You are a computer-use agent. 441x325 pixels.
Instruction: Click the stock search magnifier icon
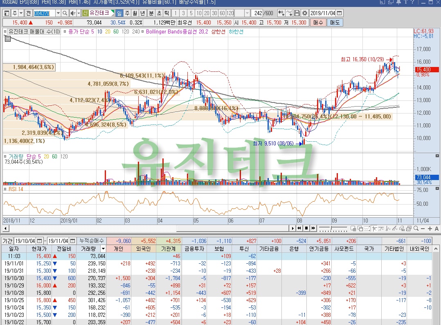[65, 13]
